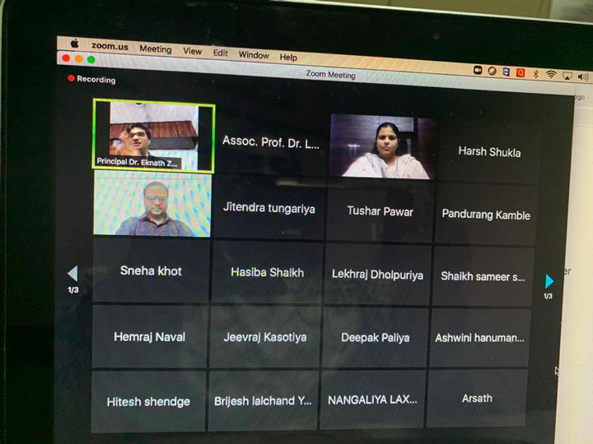Image resolution: width=593 pixels, height=444 pixels.
Task: Click the red Q icon in menu bar
Action: pos(521,72)
